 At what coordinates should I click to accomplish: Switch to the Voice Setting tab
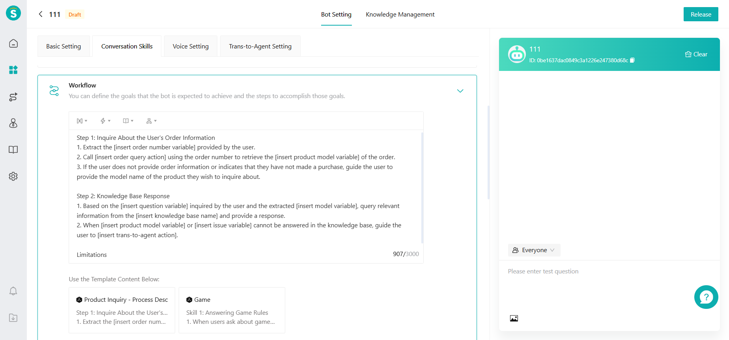[x=191, y=46]
